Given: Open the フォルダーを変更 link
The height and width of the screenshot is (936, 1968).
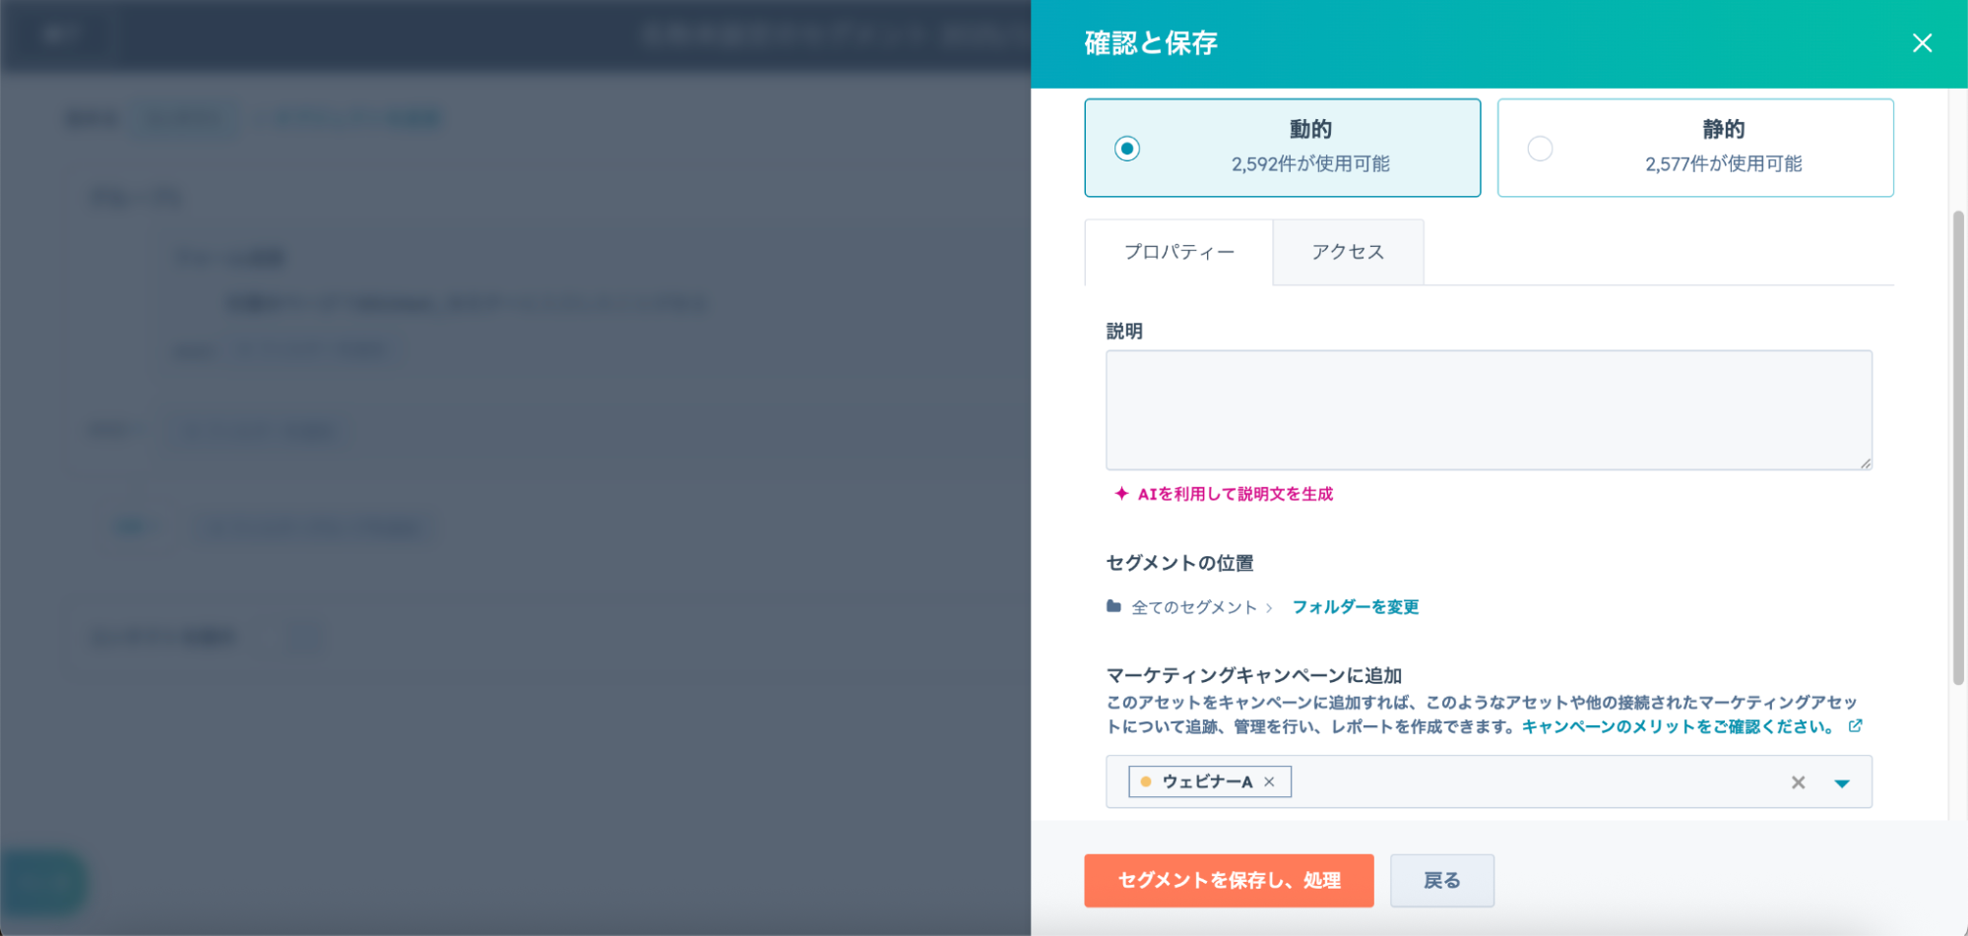Looking at the screenshot, I should 1355,607.
